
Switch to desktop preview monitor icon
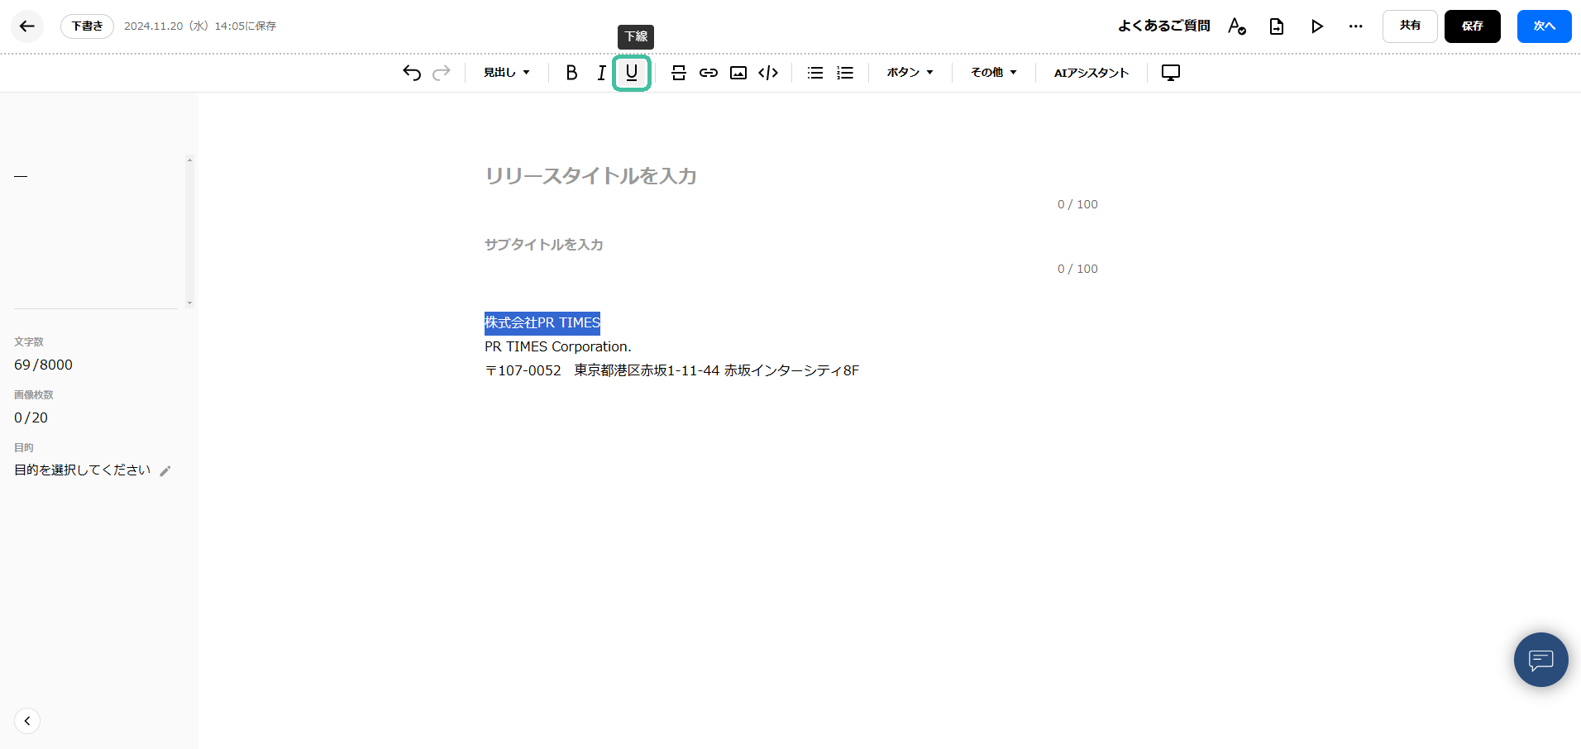click(1170, 73)
